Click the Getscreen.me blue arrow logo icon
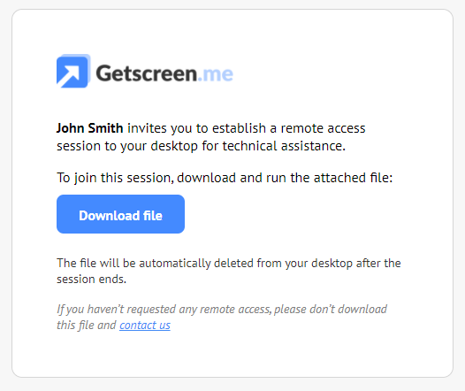 [x=73, y=71]
